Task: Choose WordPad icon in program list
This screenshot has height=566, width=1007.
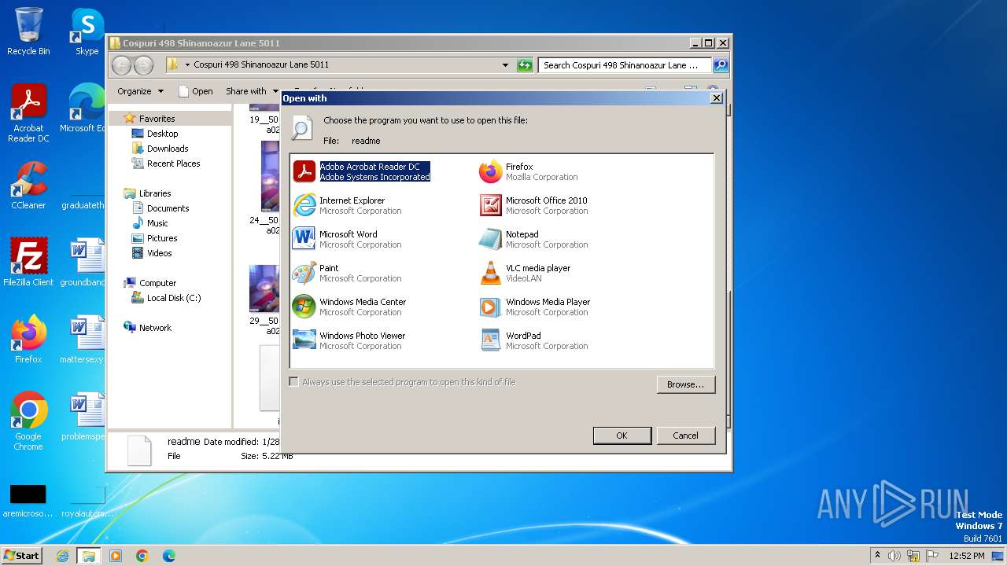Action: 491,340
